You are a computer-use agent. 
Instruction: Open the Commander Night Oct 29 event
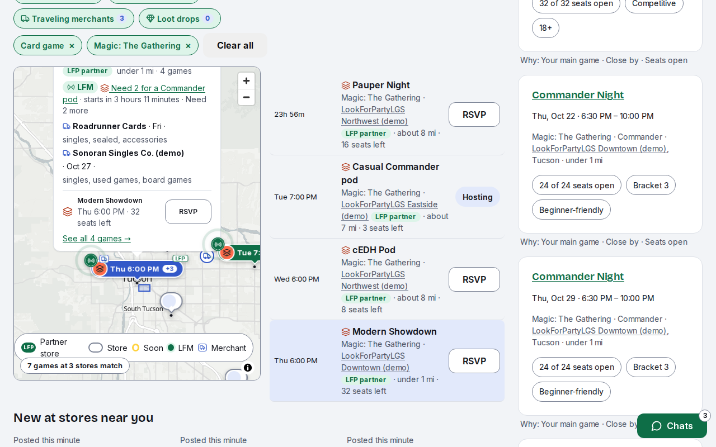point(578,277)
